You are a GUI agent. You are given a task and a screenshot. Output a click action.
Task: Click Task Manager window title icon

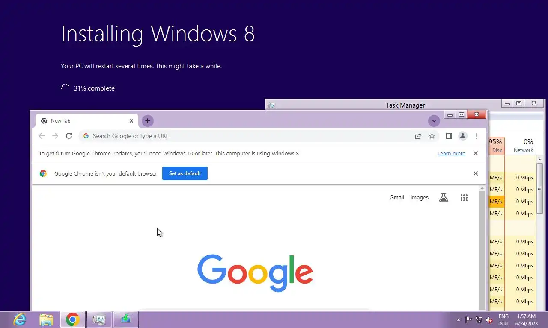click(272, 105)
